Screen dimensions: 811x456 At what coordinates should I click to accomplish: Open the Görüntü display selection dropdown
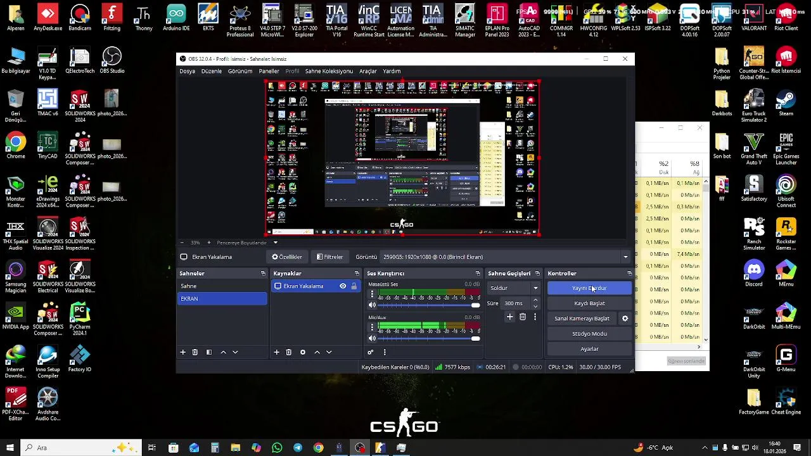[506, 257]
